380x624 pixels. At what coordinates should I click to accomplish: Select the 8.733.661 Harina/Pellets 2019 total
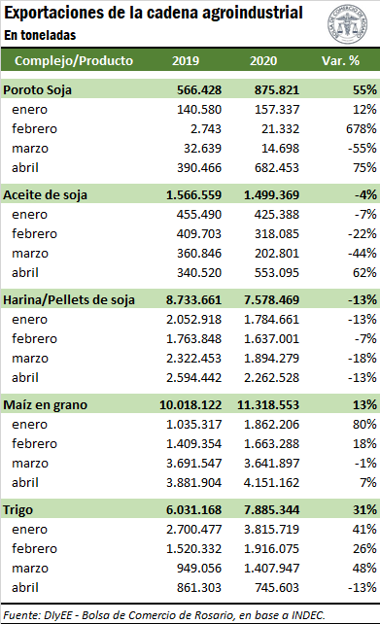(x=193, y=299)
